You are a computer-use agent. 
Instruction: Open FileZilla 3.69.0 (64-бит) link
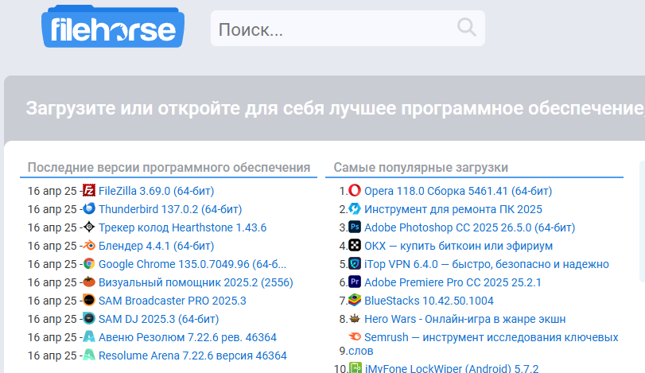[157, 191]
